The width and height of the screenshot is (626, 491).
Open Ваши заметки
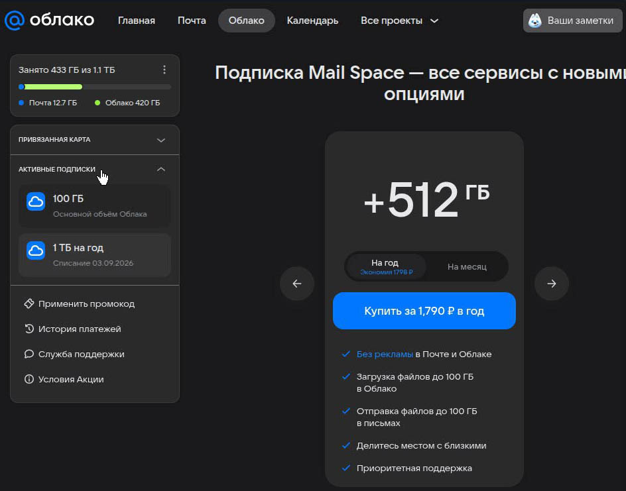tap(572, 21)
